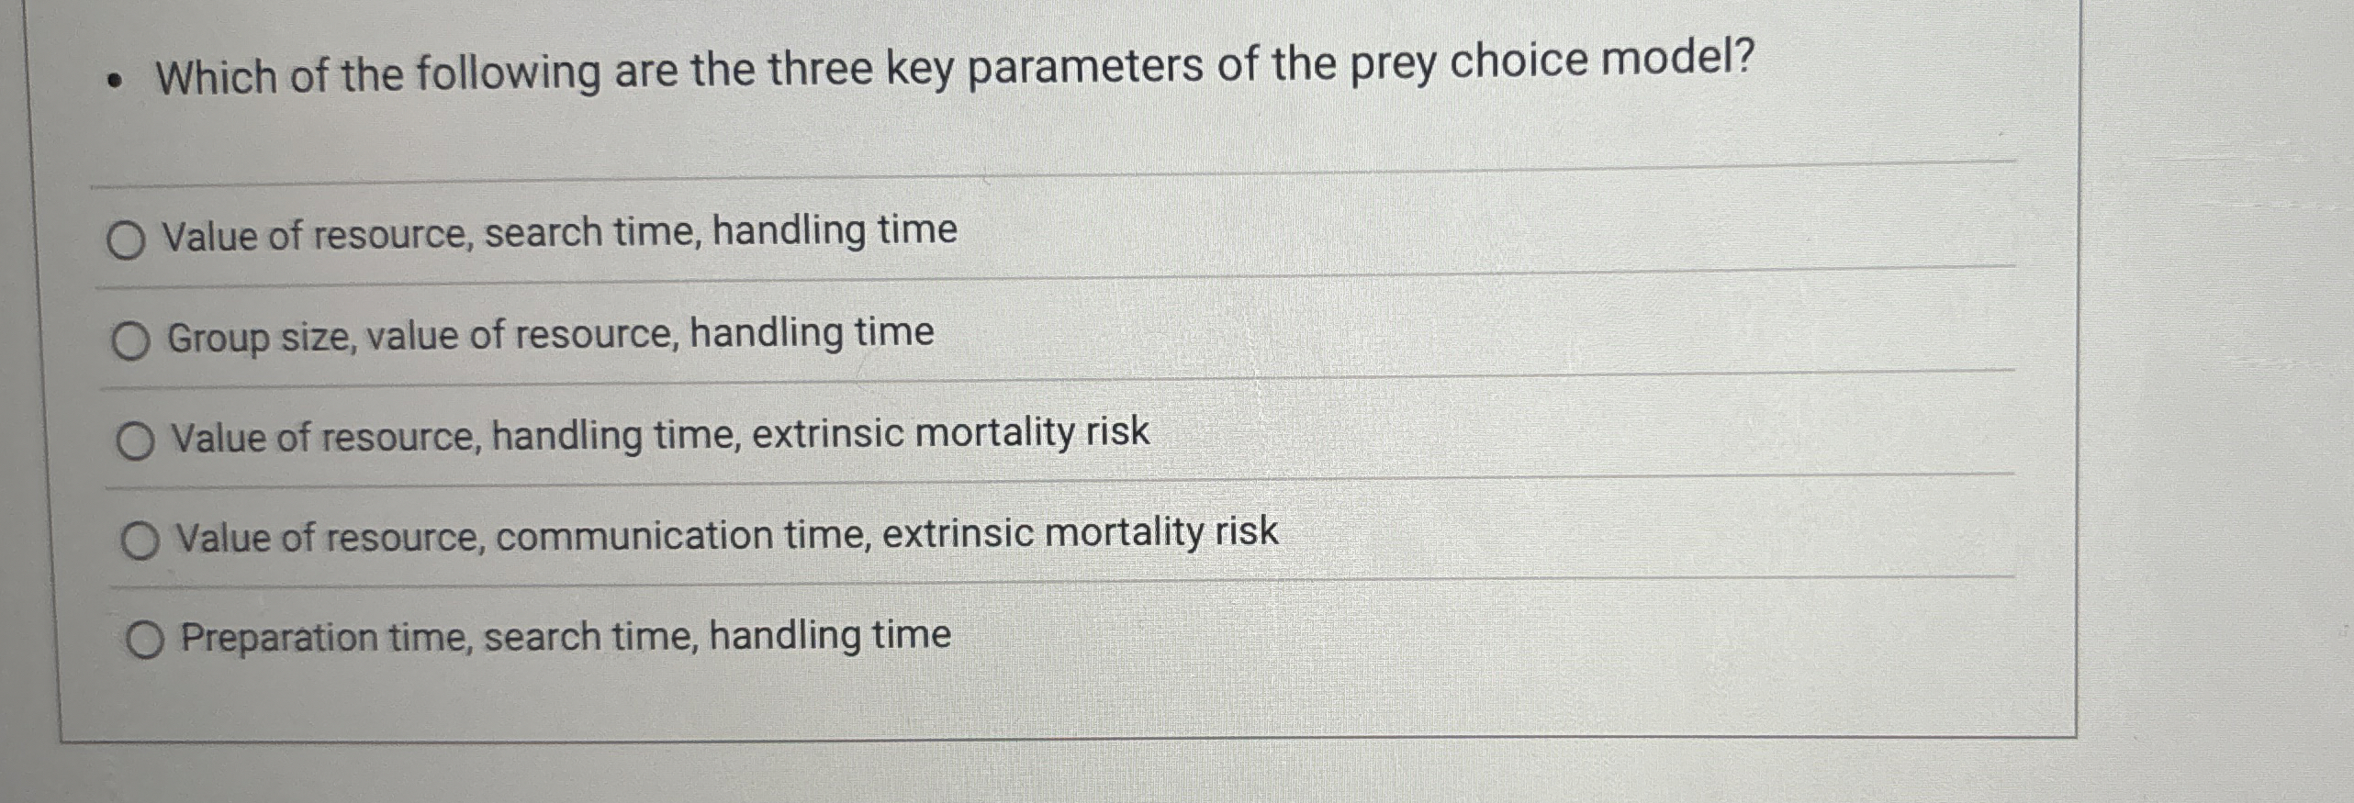Click the 'Group size, value of resource, handling time' answer text

point(551,334)
